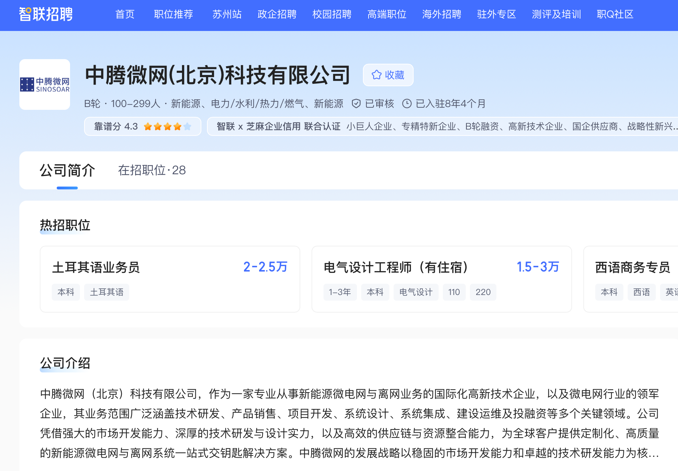Click the 智联 x 芝麻企业信用 联合认证 badge
This screenshot has width=678, height=471.
[278, 126]
